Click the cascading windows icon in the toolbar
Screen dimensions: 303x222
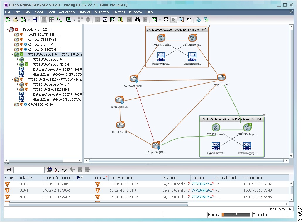point(206,20)
